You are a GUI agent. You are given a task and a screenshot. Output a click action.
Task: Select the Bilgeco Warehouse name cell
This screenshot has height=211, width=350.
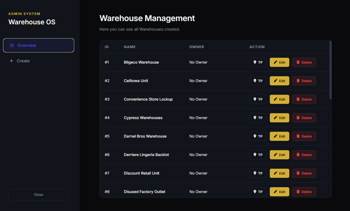[141, 62]
